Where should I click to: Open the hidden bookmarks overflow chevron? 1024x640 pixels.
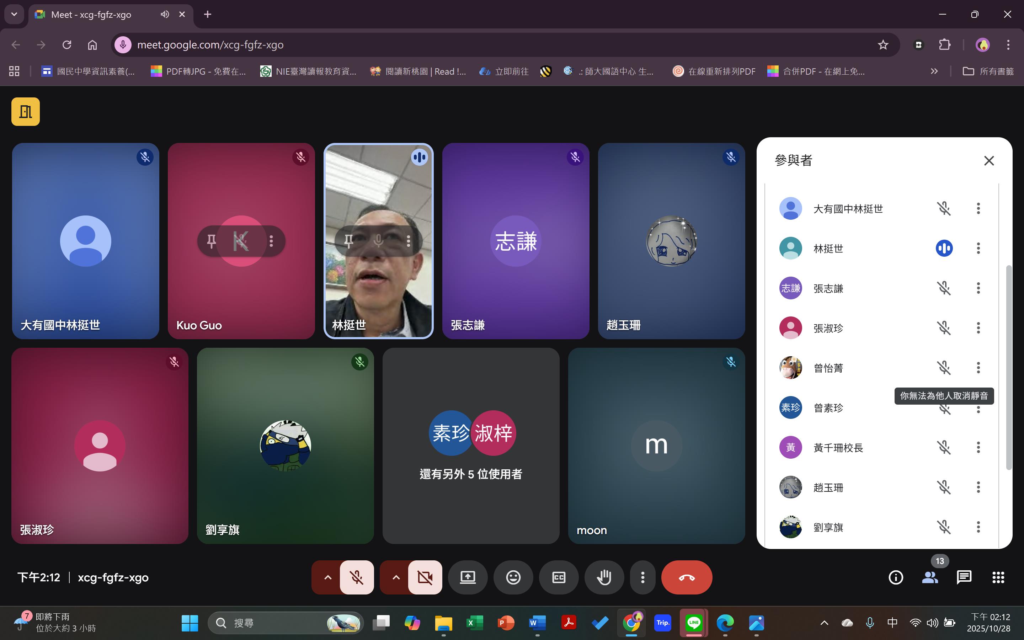pos(934,71)
